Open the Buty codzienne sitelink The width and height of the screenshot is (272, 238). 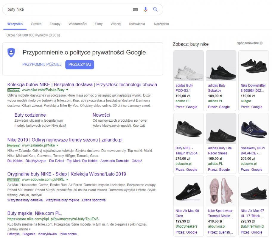[30, 115]
